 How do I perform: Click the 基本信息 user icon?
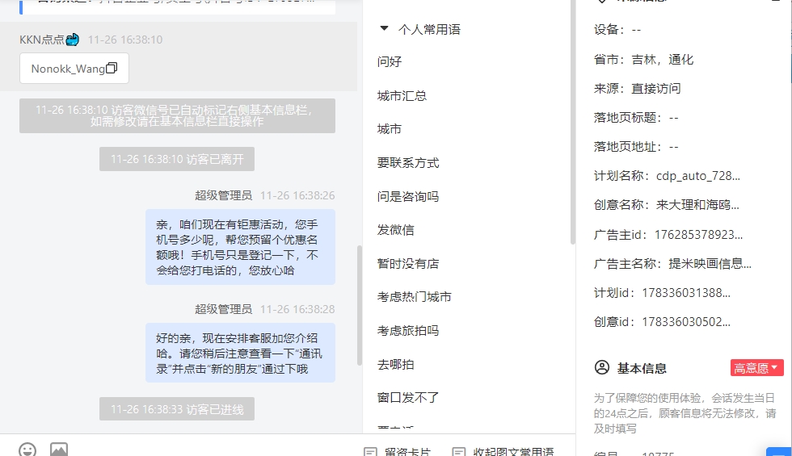pos(601,367)
